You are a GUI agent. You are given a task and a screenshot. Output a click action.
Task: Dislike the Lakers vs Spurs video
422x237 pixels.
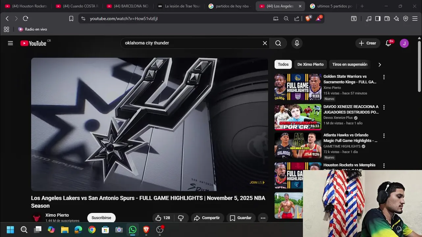pyautogui.click(x=181, y=218)
